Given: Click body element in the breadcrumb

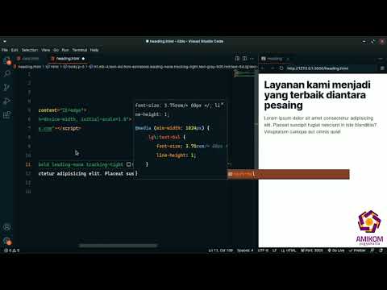Looking at the screenshot, I should 75,67.
